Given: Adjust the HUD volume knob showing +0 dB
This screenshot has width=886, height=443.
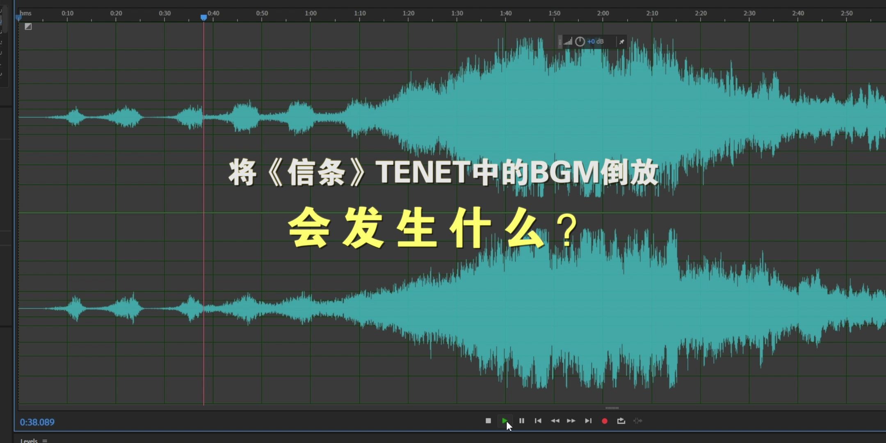Looking at the screenshot, I should [580, 41].
